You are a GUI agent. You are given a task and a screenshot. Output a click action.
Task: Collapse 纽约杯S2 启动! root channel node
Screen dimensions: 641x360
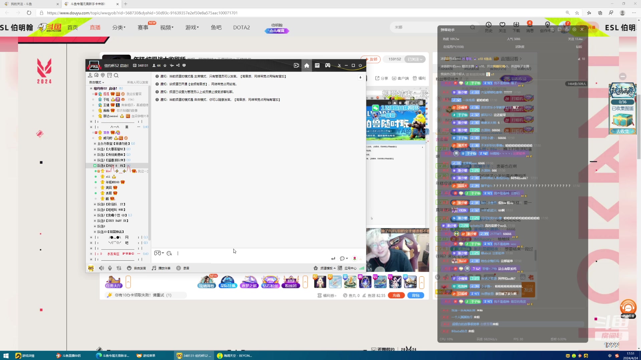(91, 88)
